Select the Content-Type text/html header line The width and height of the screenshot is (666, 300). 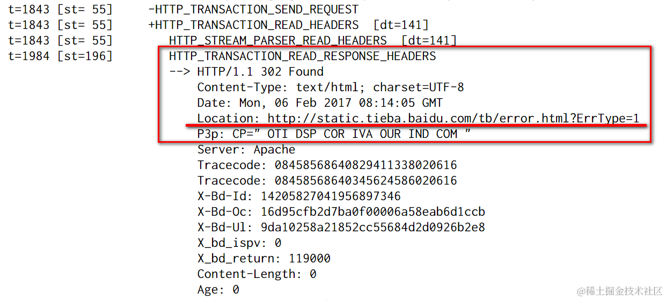tap(331, 87)
